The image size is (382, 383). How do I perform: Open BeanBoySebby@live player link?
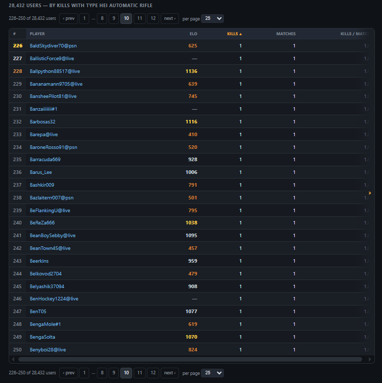click(x=53, y=236)
